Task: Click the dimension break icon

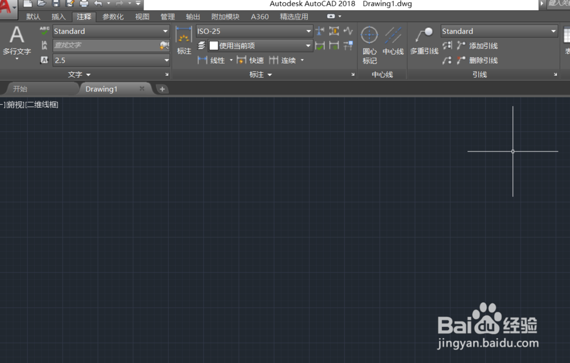Action: 320,31
